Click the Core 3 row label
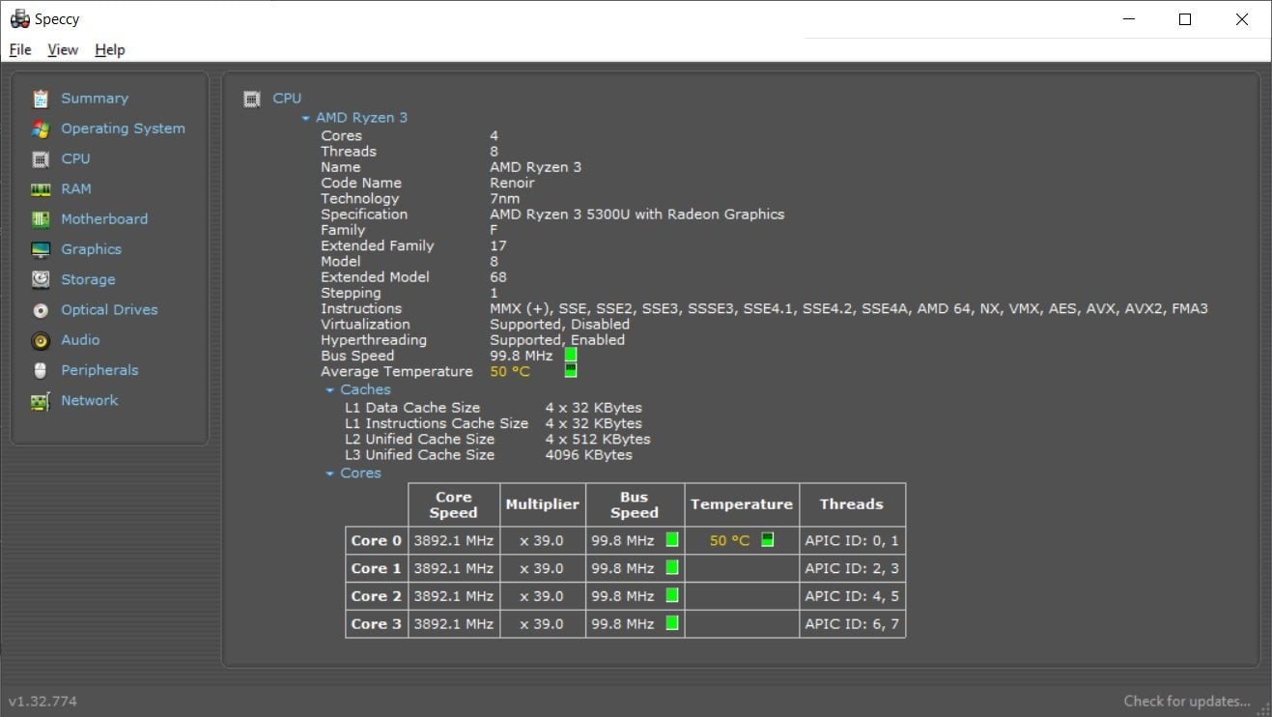 coord(377,624)
